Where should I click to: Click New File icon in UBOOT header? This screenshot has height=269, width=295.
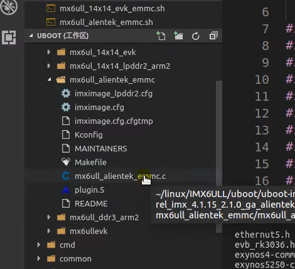pos(161,36)
